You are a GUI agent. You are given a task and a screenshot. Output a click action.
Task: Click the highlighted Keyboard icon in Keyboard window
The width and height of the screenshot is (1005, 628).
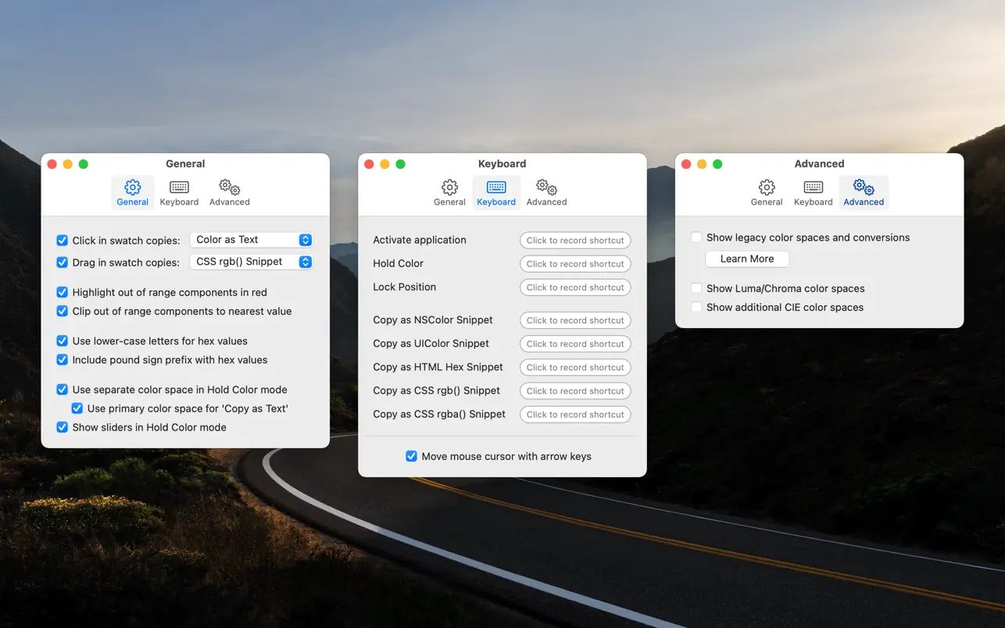coord(496,187)
